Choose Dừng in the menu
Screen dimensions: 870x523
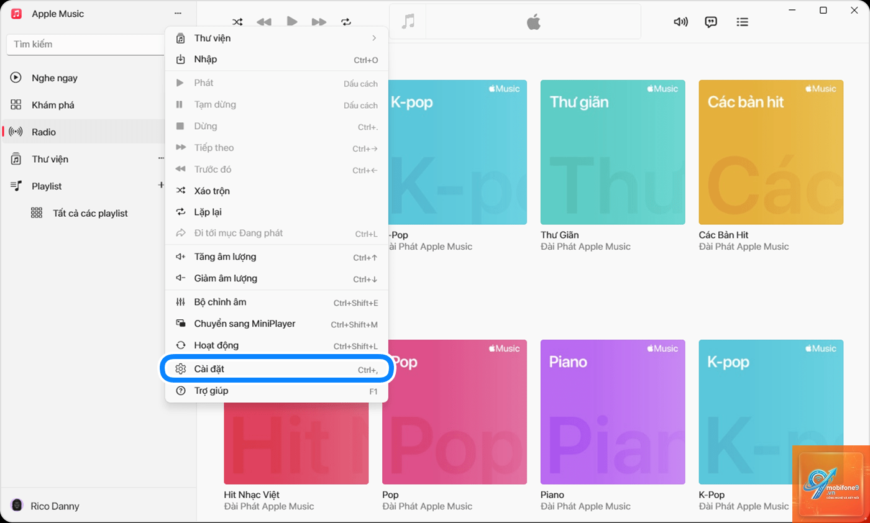[x=277, y=127]
